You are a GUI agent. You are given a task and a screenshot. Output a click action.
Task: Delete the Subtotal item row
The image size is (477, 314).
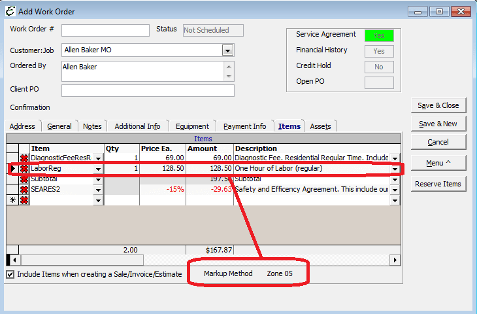tap(24, 179)
